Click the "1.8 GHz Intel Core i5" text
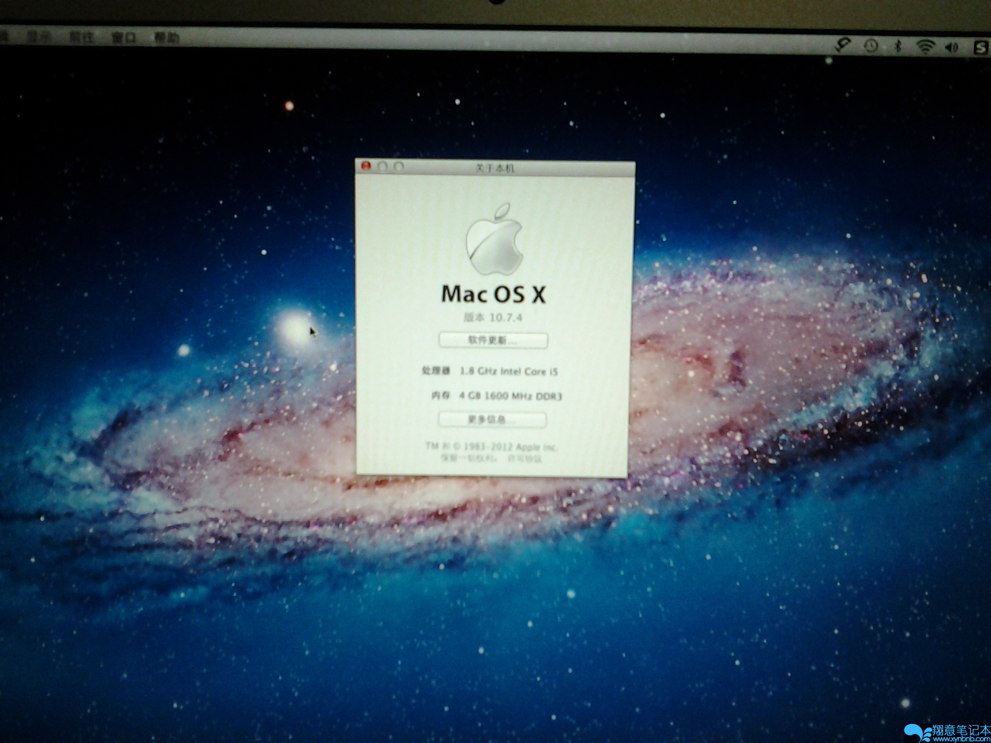Screen dimensions: 991x743 click(x=509, y=371)
